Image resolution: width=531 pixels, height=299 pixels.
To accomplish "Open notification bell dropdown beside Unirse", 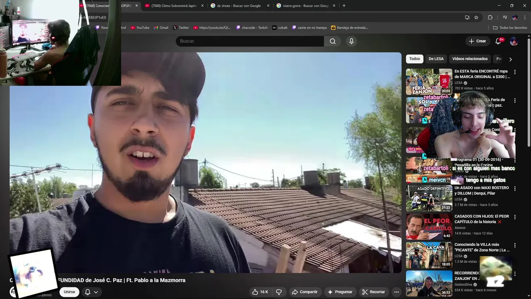I will [91, 292].
